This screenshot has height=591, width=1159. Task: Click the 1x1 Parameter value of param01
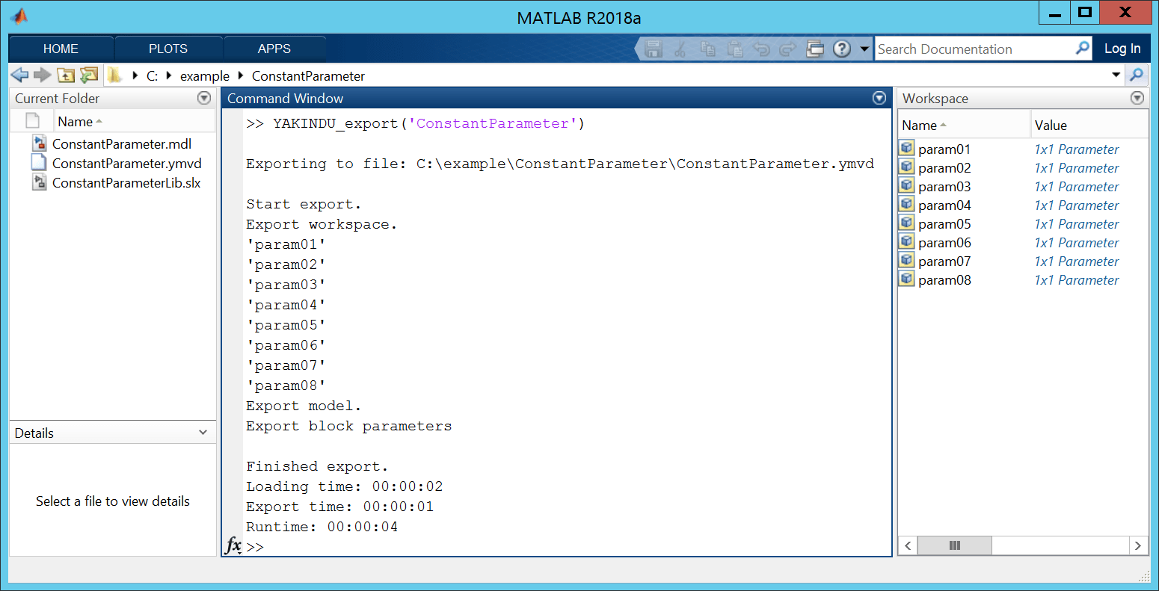click(1077, 149)
